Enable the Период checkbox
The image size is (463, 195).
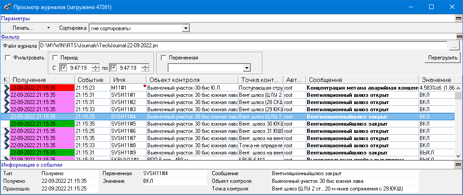coord(55,58)
